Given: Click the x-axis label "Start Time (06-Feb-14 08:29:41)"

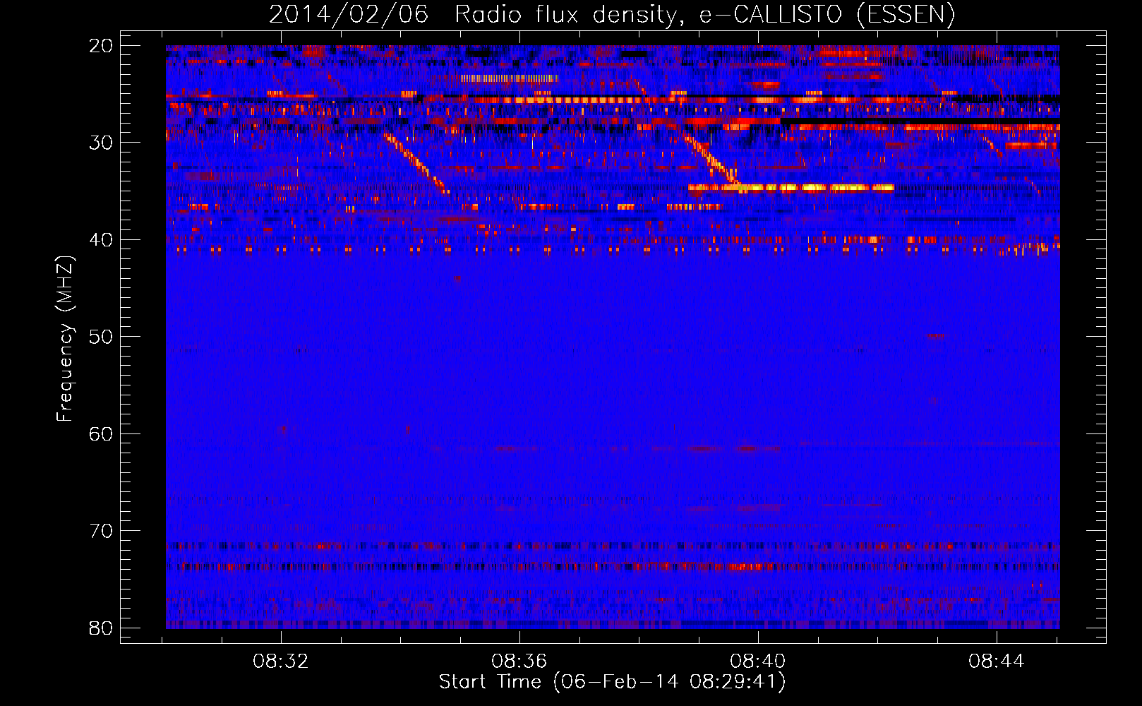Looking at the screenshot, I should point(612,682).
